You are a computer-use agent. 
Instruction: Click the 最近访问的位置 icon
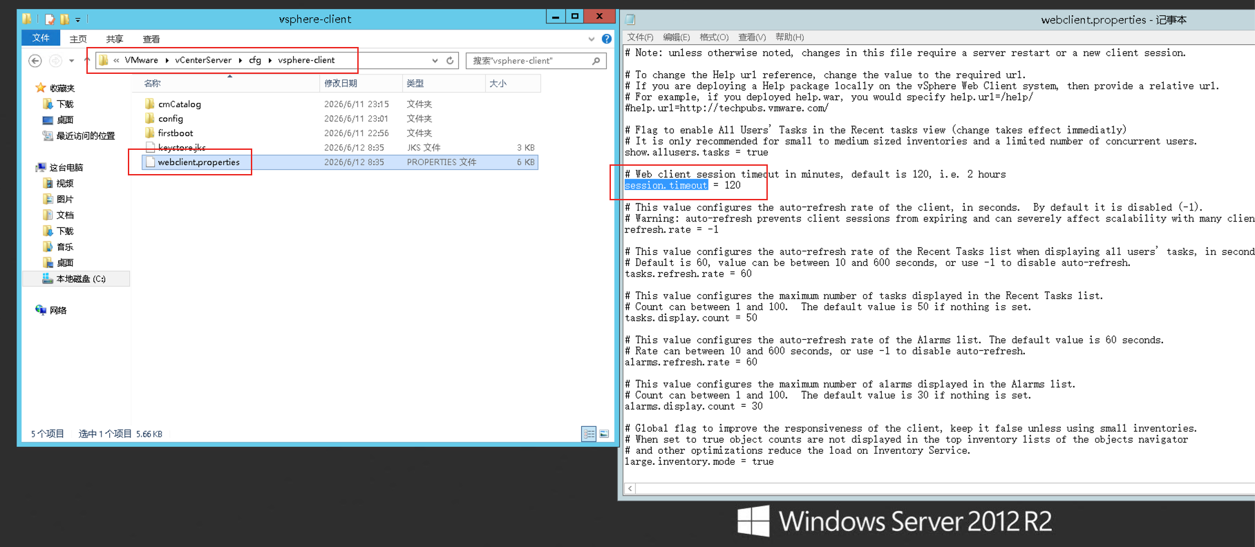click(x=48, y=135)
